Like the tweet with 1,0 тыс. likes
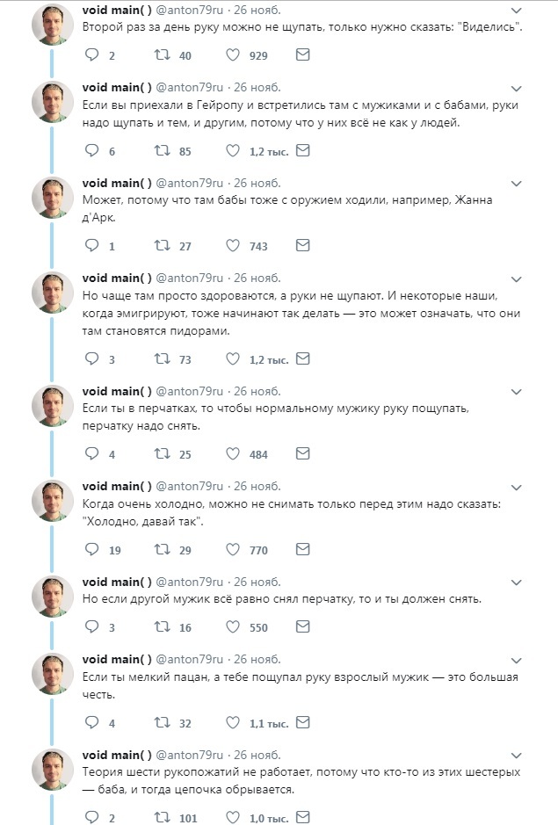The width and height of the screenshot is (558, 825). (233, 818)
